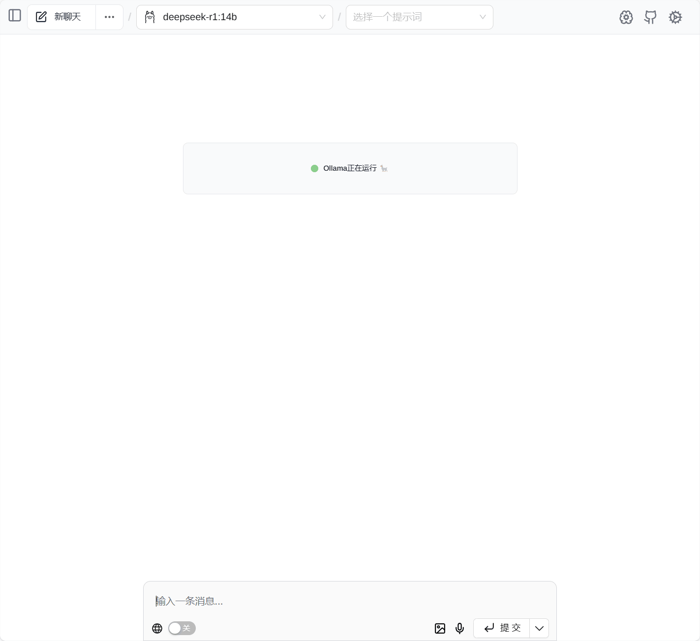Open the GitHub repository icon
Viewport: 700px width, 641px height.
click(650, 17)
